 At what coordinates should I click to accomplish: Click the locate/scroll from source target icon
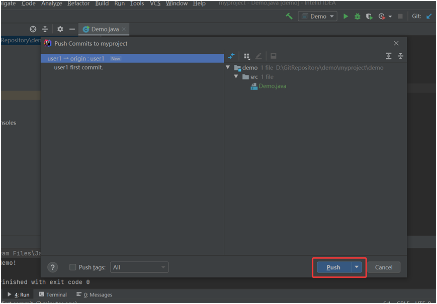[x=33, y=29]
